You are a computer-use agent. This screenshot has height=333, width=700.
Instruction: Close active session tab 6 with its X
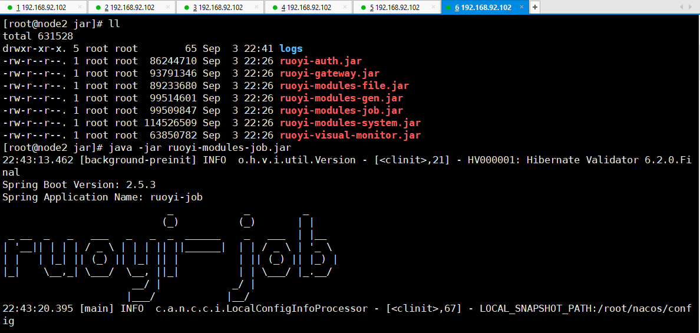pos(522,8)
